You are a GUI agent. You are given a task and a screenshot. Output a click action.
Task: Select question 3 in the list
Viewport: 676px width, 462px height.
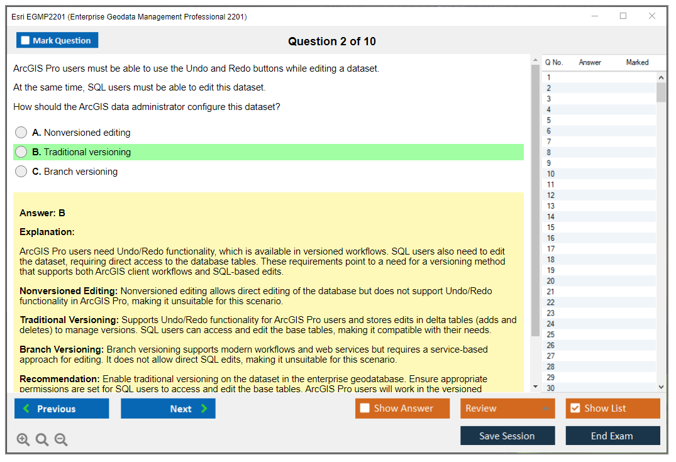[599, 99]
